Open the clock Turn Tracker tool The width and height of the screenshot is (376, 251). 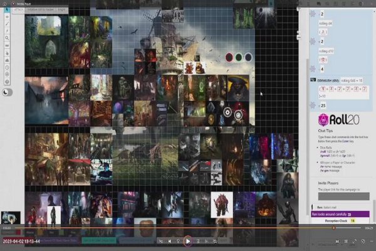click(x=7, y=68)
